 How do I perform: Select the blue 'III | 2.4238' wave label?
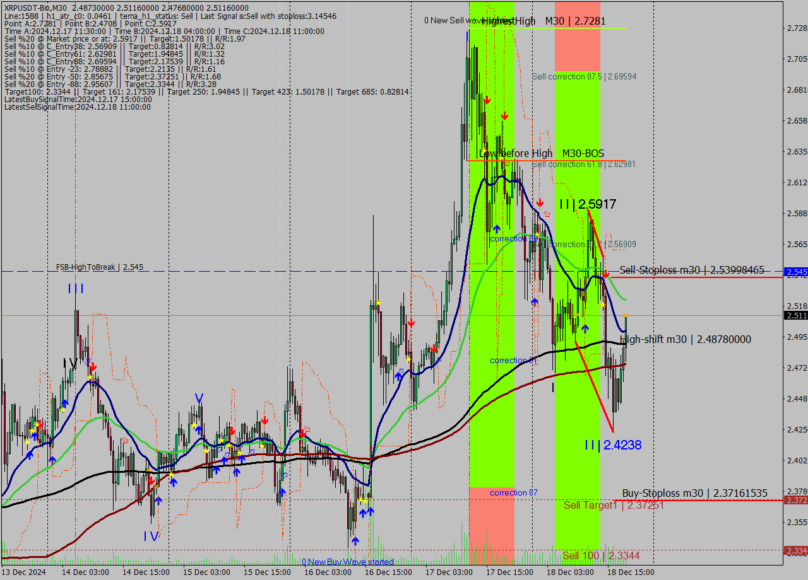pos(612,445)
